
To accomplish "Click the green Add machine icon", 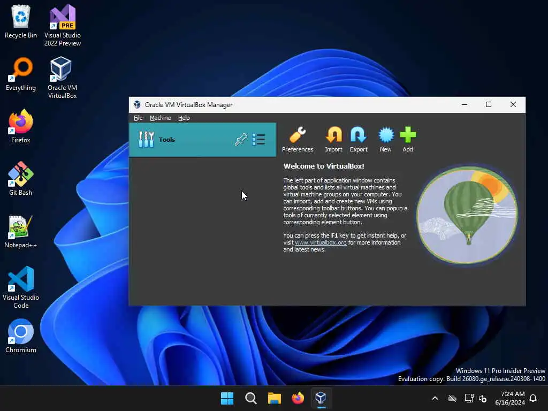I will tap(408, 135).
